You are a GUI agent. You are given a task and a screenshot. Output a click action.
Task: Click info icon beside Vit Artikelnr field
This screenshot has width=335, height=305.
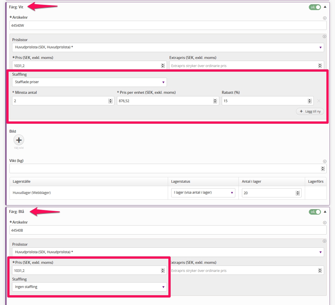pos(325,18)
